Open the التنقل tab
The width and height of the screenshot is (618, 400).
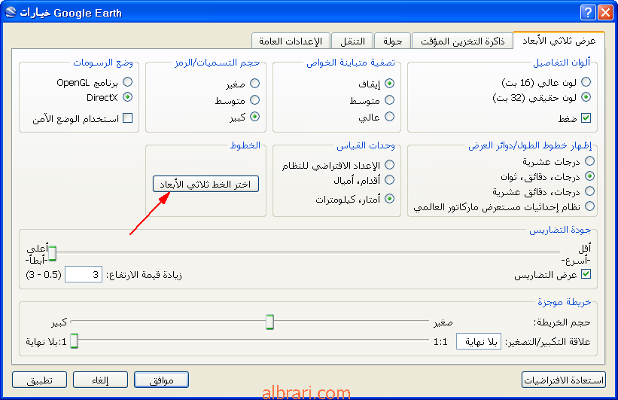tap(352, 41)
